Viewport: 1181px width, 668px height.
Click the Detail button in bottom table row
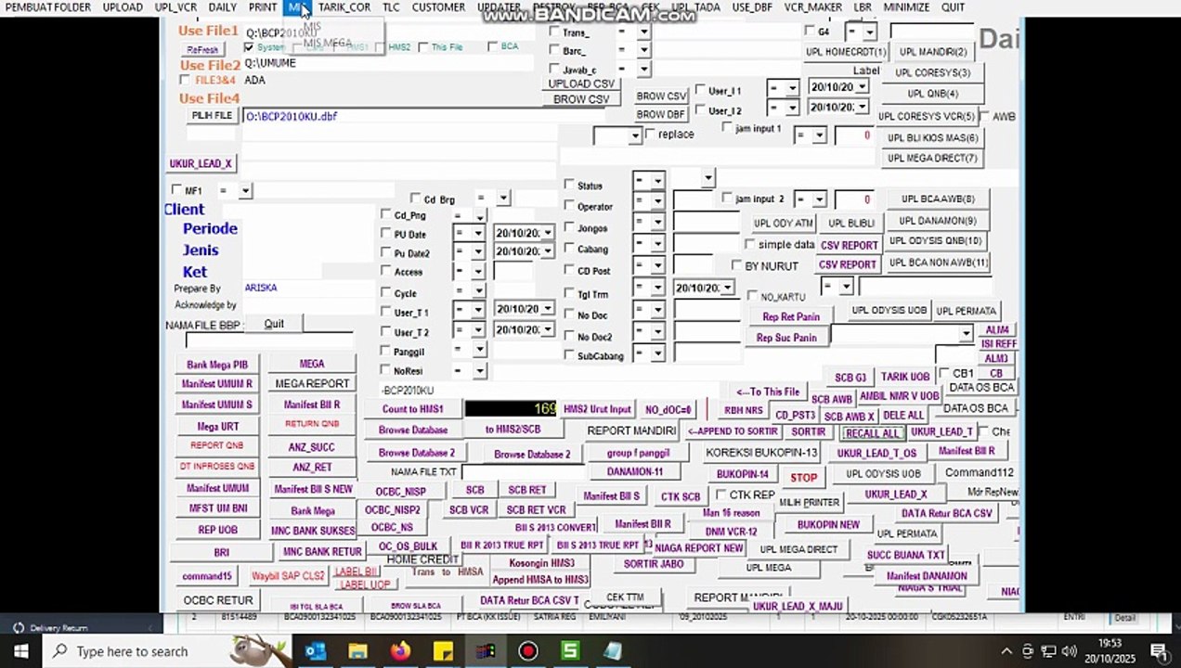point(1124,617)
